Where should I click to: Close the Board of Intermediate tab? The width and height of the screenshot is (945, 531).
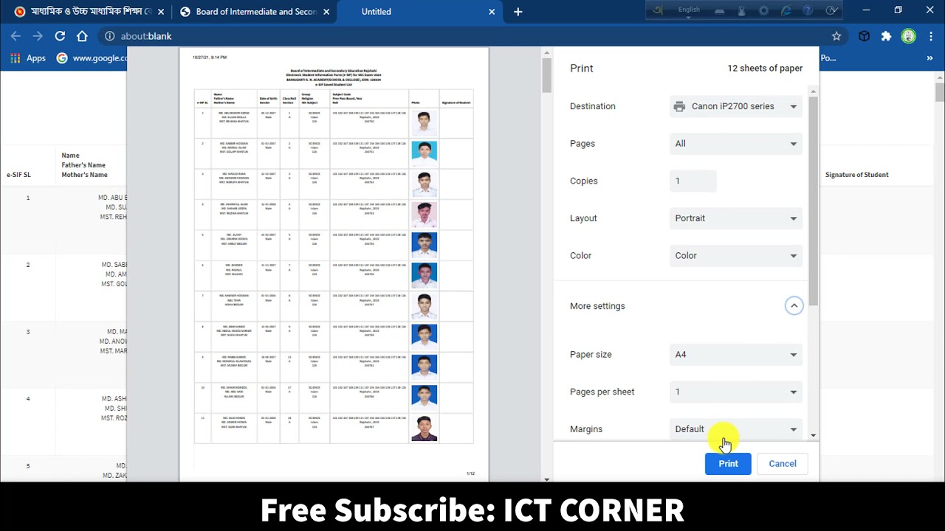[x=328, y=12]
